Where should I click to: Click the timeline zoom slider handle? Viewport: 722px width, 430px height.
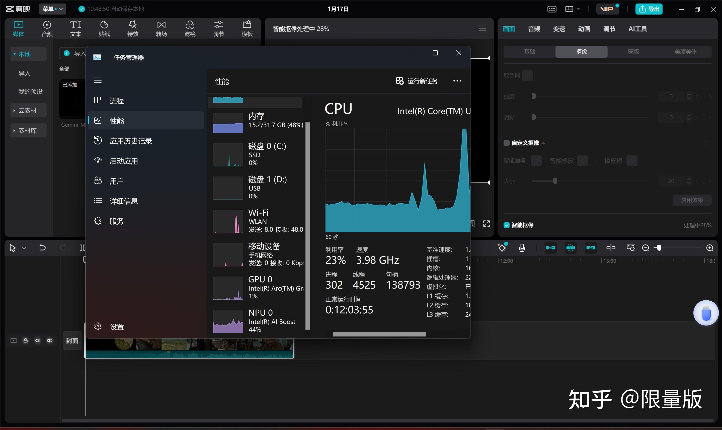(x=659, y=248)
